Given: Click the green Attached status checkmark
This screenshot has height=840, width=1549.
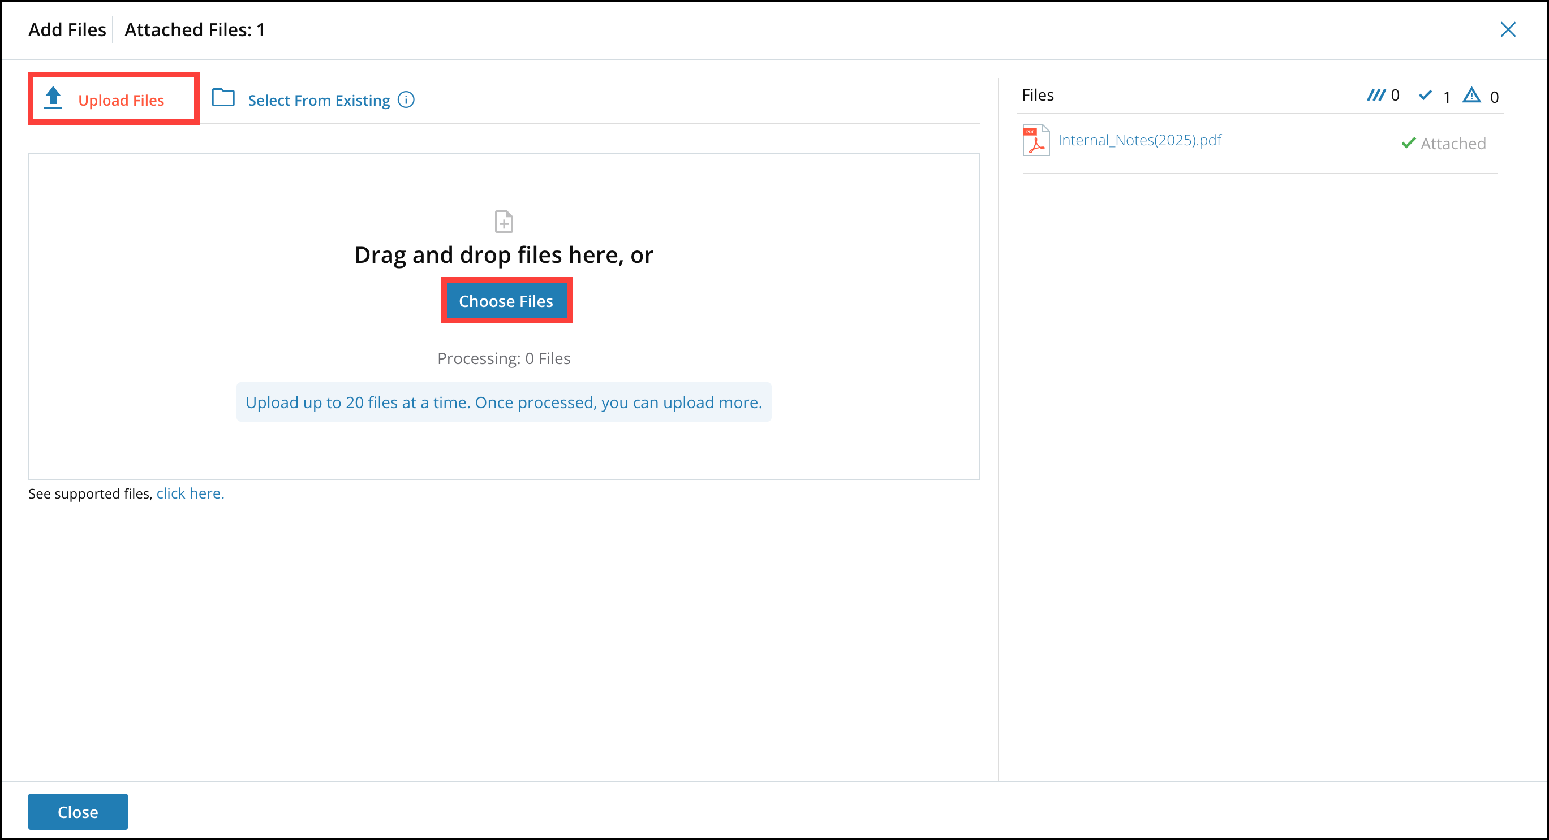Looking at the screenshot, I should click(x=1408, y=142).
